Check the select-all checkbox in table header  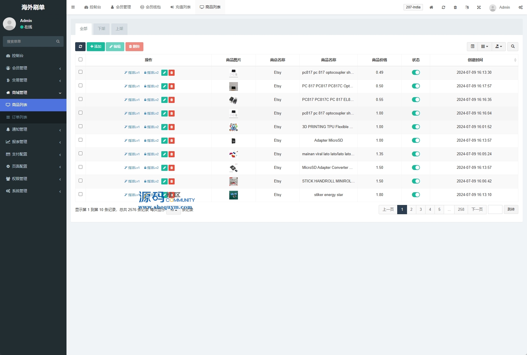(80, 60)
